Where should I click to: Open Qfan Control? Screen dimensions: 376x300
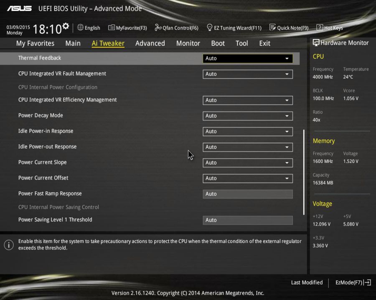click(x=176, y=27)
